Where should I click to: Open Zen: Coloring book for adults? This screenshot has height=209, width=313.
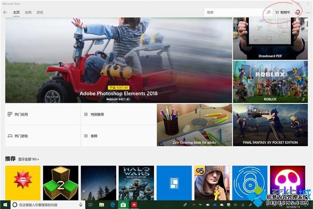pos(194,125)
